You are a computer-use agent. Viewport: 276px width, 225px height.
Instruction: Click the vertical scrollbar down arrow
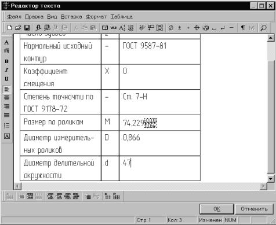pos(271,179)
